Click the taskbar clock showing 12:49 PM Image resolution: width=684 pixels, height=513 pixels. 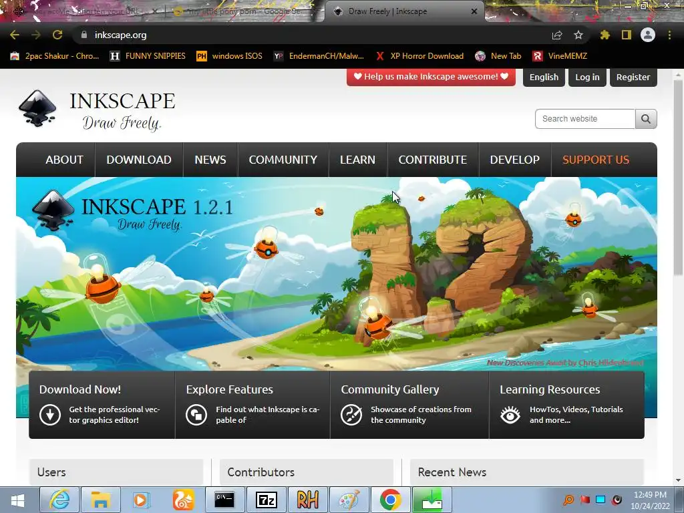tap(649, 500)
